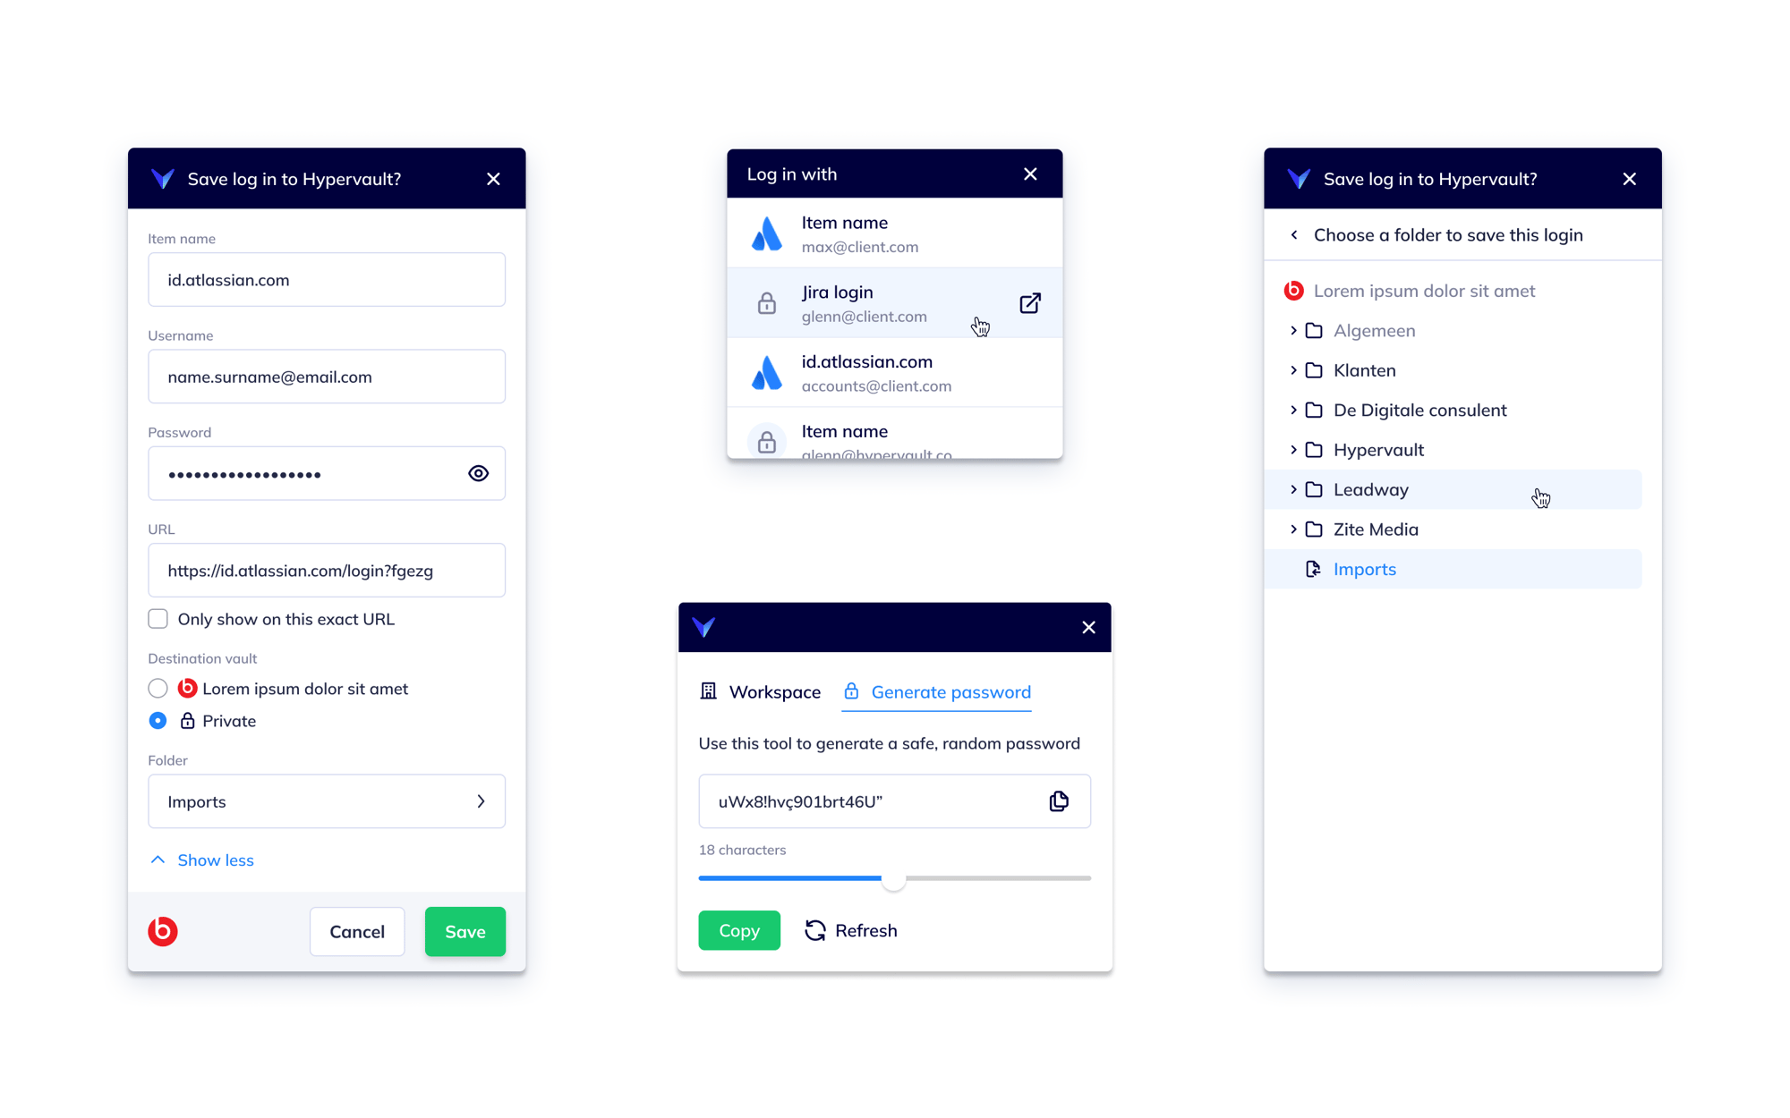Viewport: 1790px width, 1118px height.
Task: Select the 'Lorem ipsum dolor sit amet' radio button
Action: [x=156, y=687]
